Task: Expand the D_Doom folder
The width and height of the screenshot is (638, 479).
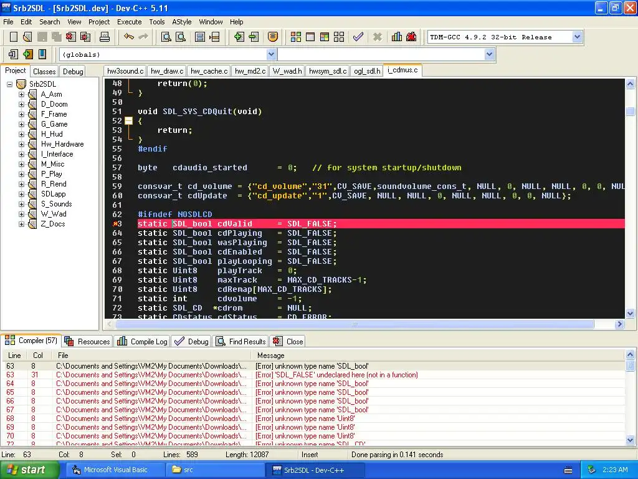Action: tap(22, 104)
